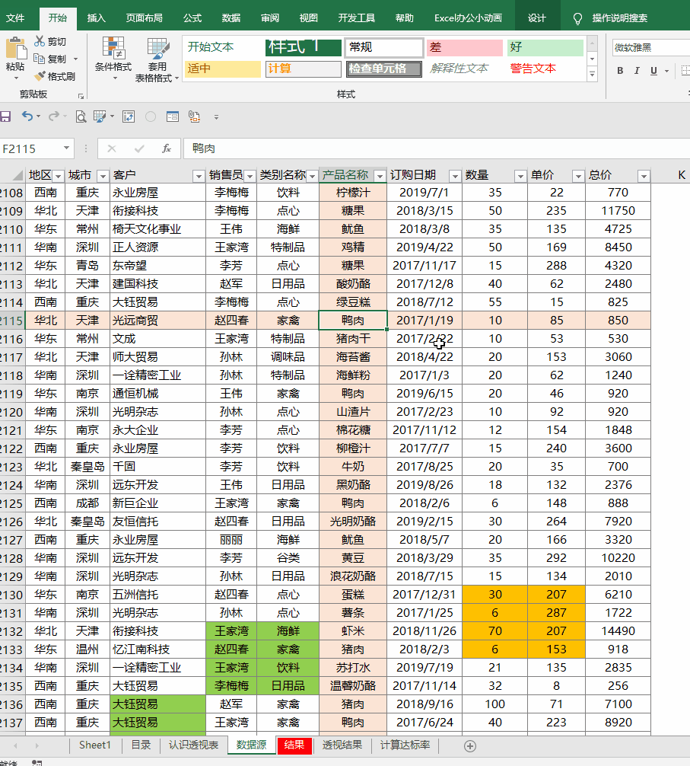Click the Copy icon
Viewport: 690px width, 766px height.
[39, 59]
